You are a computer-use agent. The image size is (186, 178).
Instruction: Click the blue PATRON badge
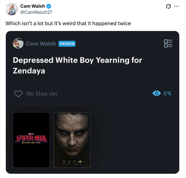(67, 44)
